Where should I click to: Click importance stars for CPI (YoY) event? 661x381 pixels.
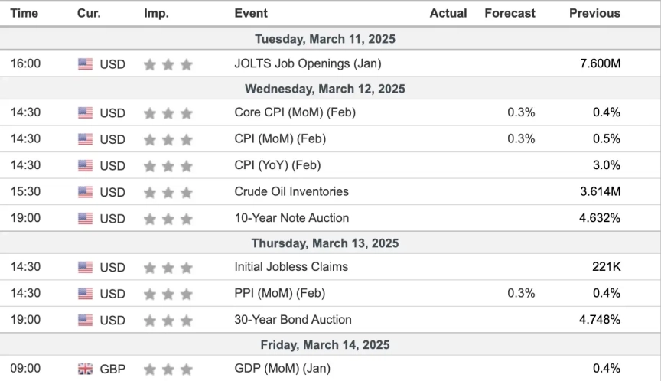[x=168, y=166]
